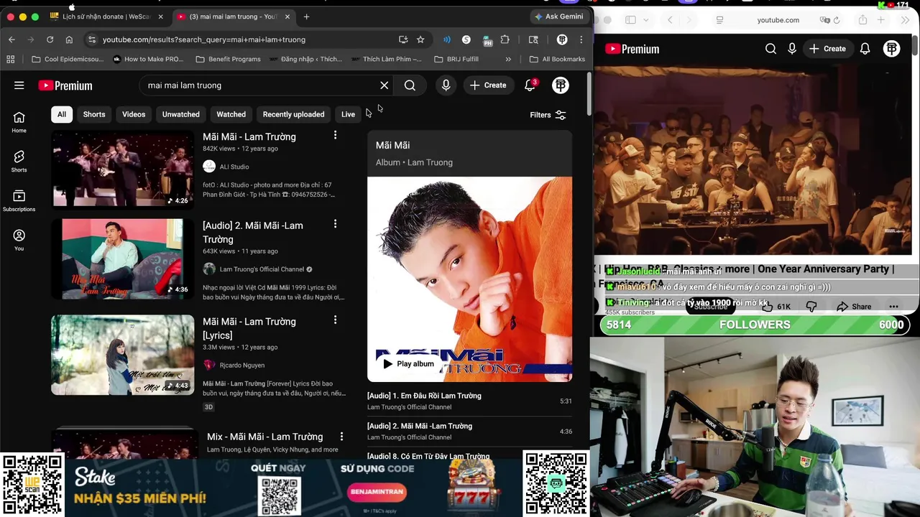Open Safari sidebar dropdown chevron
The image size is (920, 517).
click(645, 20)
